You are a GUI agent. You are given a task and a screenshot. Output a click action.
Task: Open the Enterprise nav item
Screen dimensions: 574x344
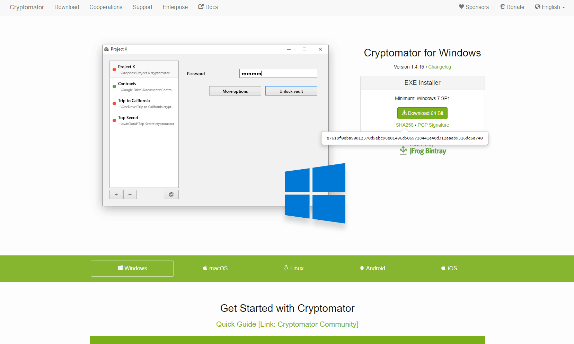point(175,7)
